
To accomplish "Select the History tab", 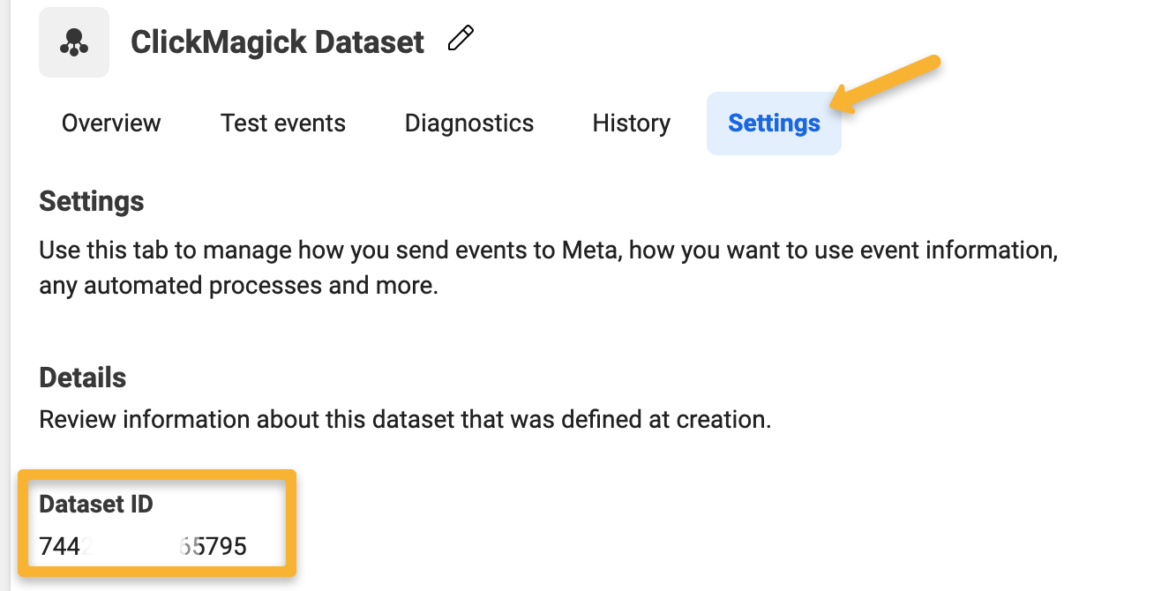I will point(631,123).
